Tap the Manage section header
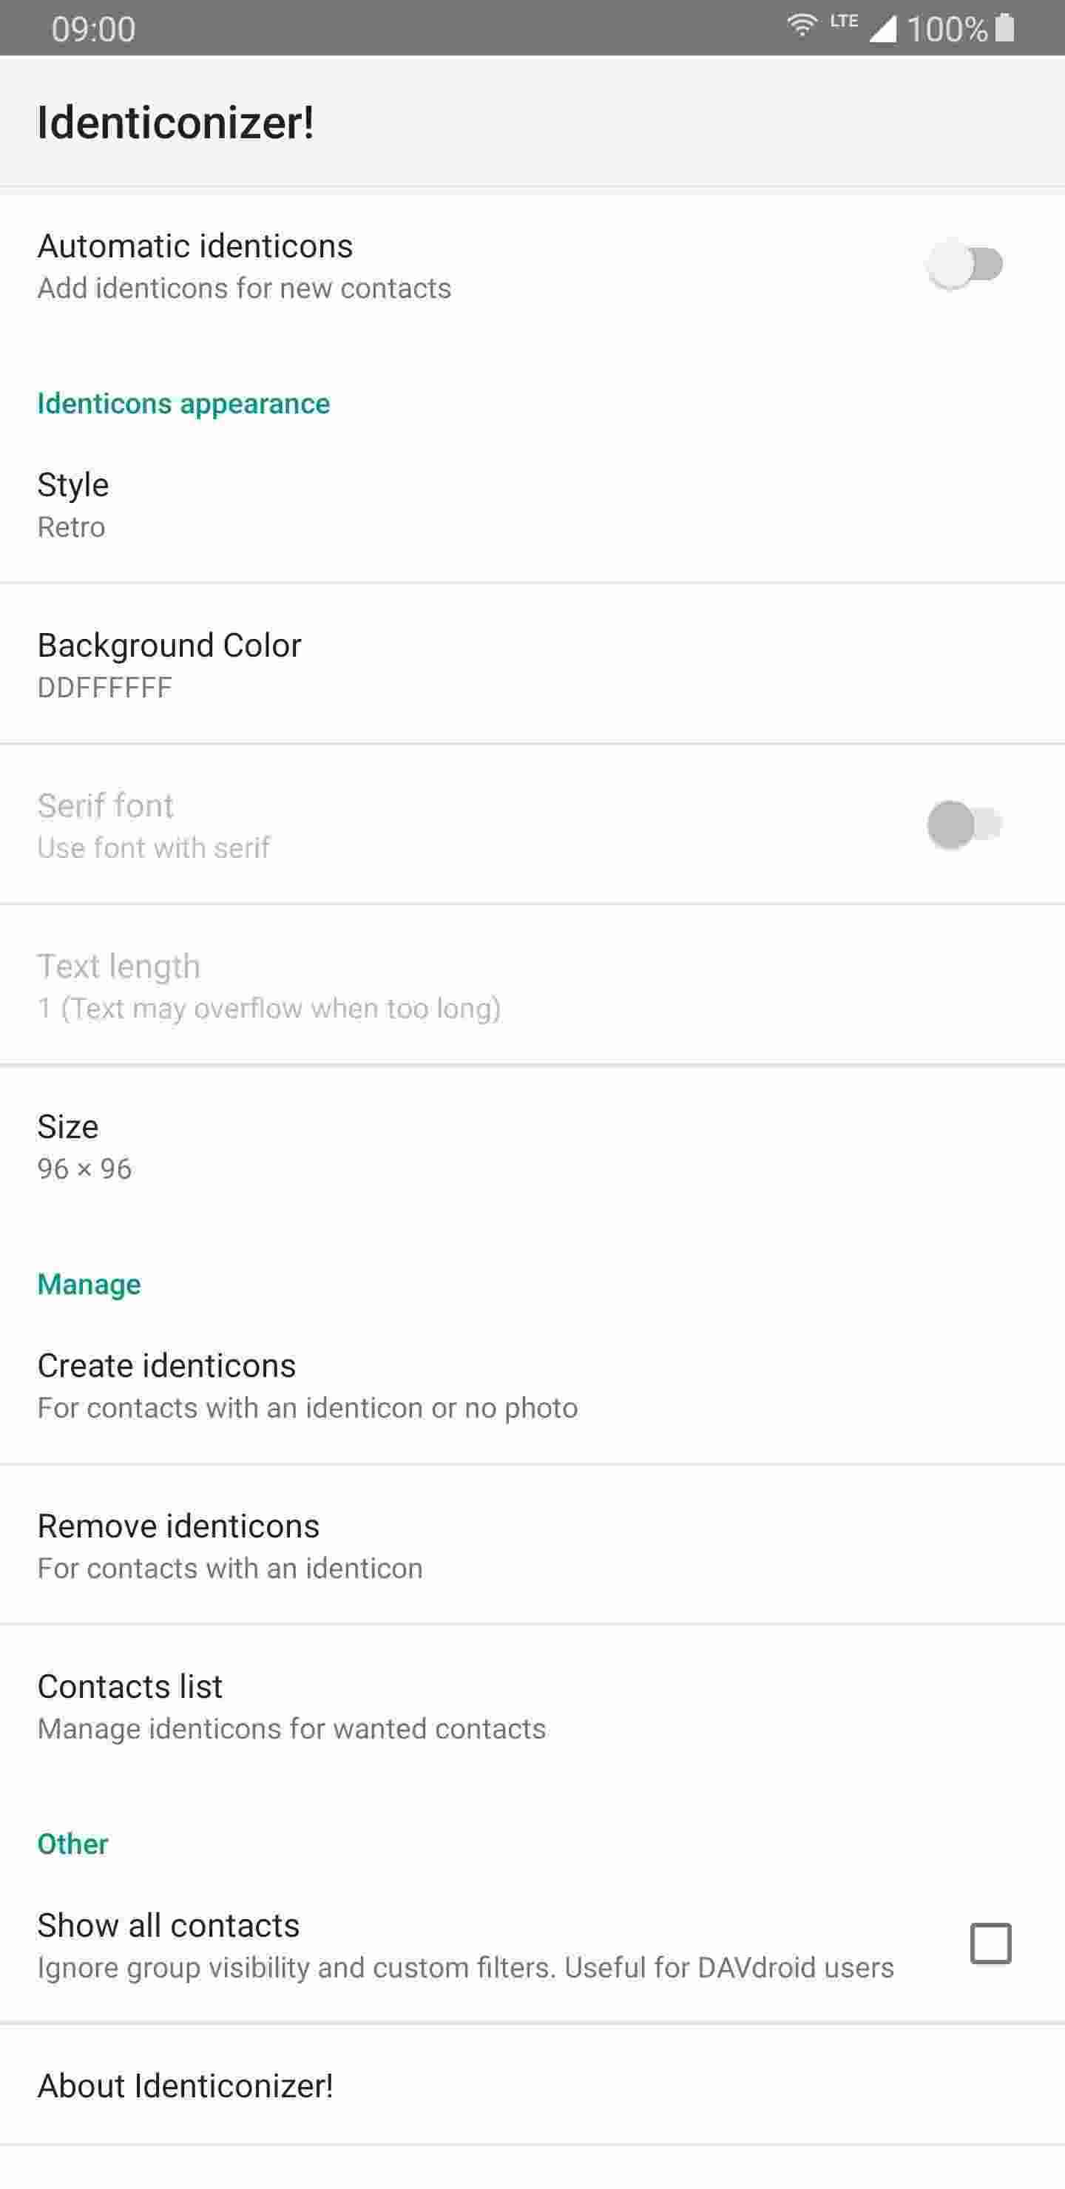 click(89, 1284)
